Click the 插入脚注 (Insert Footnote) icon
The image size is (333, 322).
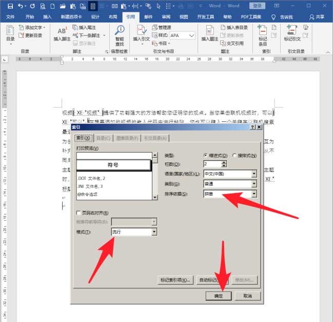tap(62, 32)
